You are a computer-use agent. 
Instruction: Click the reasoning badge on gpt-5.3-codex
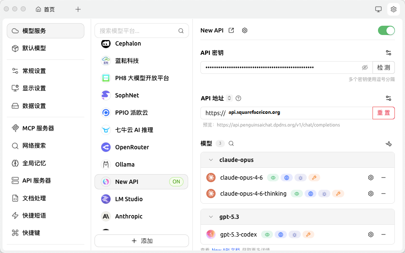(294, 234)
